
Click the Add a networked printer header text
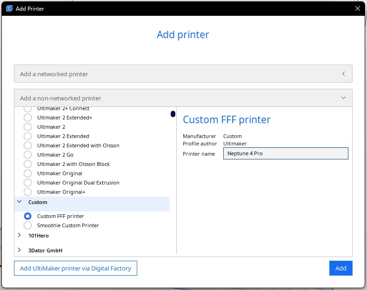point(54,74)
